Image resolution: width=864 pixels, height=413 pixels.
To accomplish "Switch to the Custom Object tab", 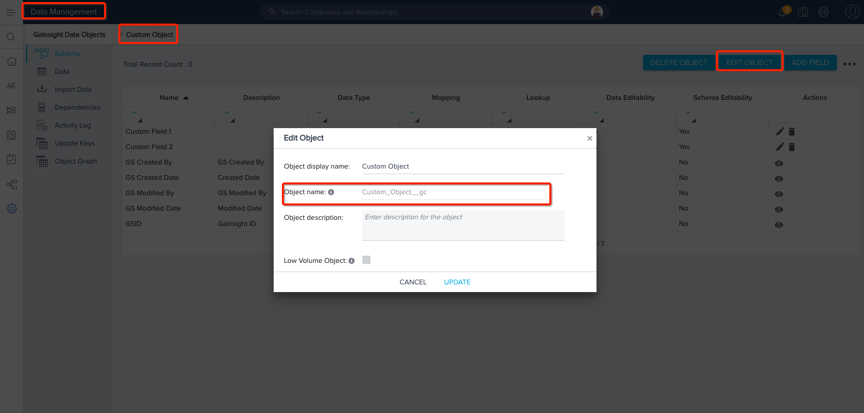I will click(150, 34).
